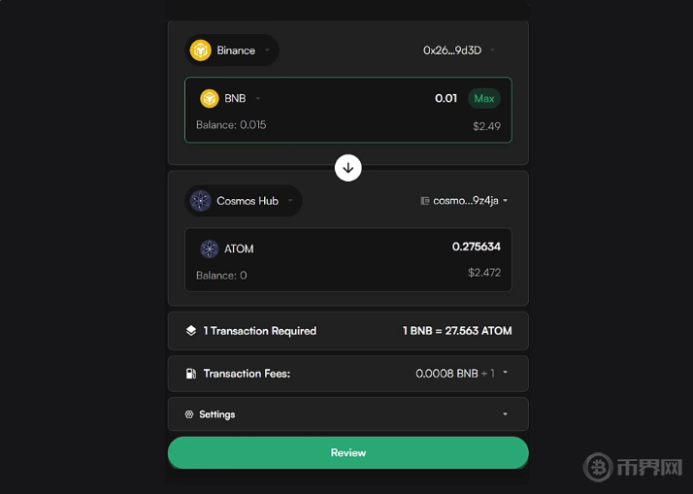Click the BNB token coin icon

coord(210,98)
